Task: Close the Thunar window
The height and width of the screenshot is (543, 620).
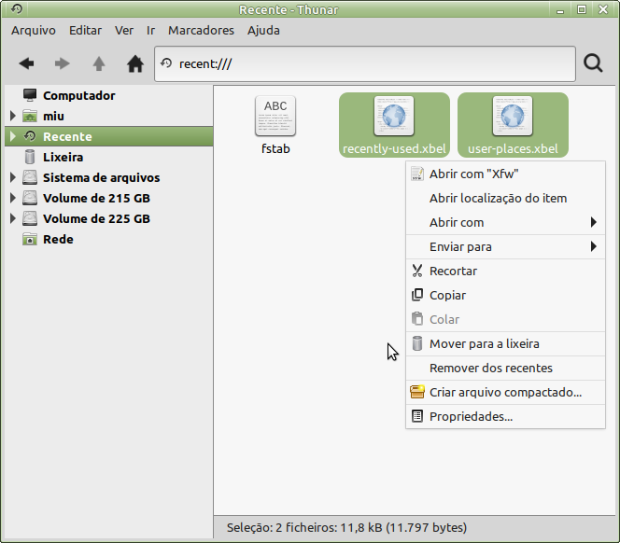Action: pyautogui.click(x=603, y=9)
